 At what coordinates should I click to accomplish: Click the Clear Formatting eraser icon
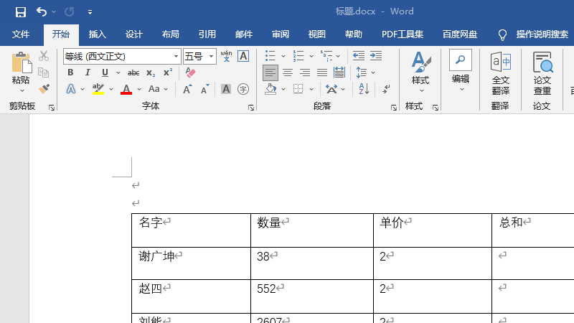[x=190, y=72]
